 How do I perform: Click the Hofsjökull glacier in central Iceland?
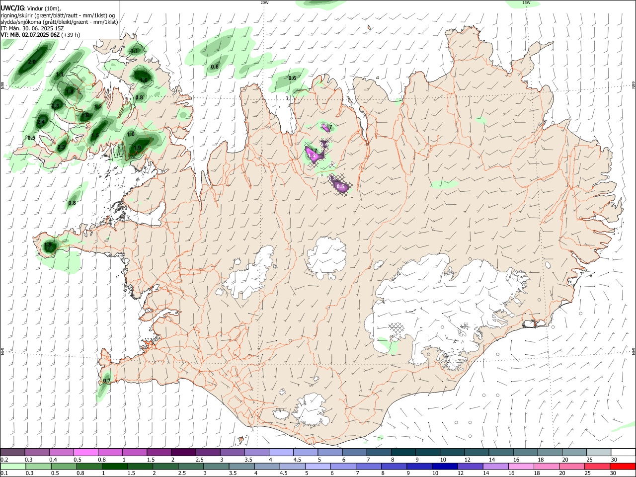pos(326,257)
